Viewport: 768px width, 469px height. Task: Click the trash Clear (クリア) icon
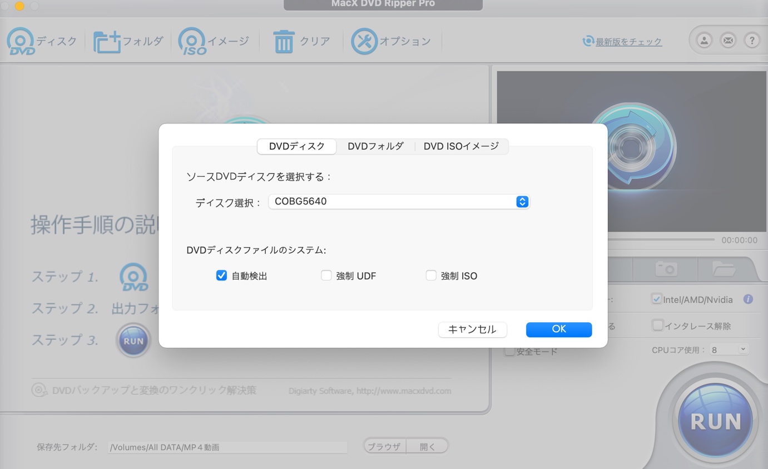tap(284, 42)
